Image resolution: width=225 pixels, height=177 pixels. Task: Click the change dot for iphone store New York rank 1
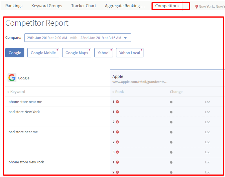[x=171, y=163]
